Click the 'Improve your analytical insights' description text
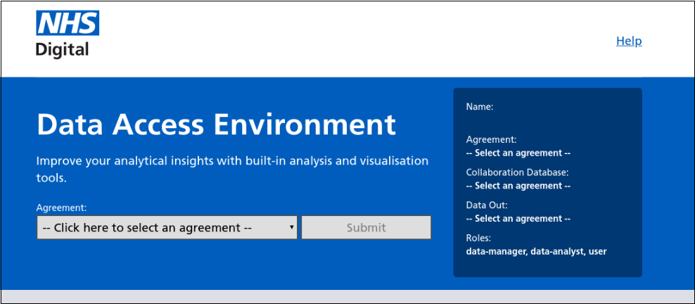The width and height of the screenshot is (695, 304). tap(232, 170)
